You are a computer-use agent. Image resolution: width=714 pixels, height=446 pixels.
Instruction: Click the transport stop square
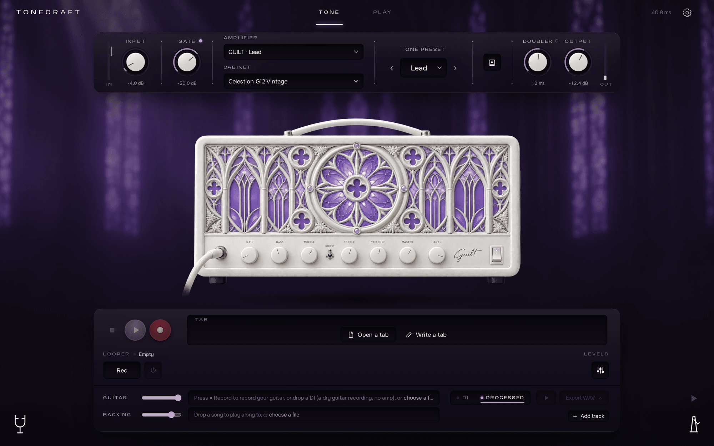[x=112, y=330]
